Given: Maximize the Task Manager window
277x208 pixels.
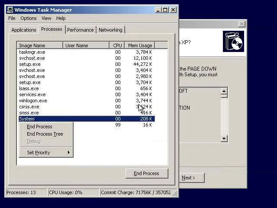Looking at the screenshot, I should tap(165, 10).
